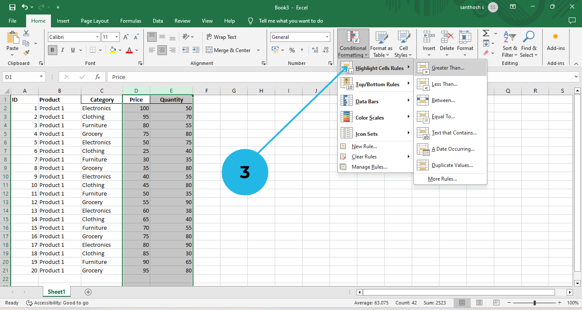This screenshot has width=582, height=310.
Task: Switch to the Formulas ribbon tab
Action: coord(131,20)
